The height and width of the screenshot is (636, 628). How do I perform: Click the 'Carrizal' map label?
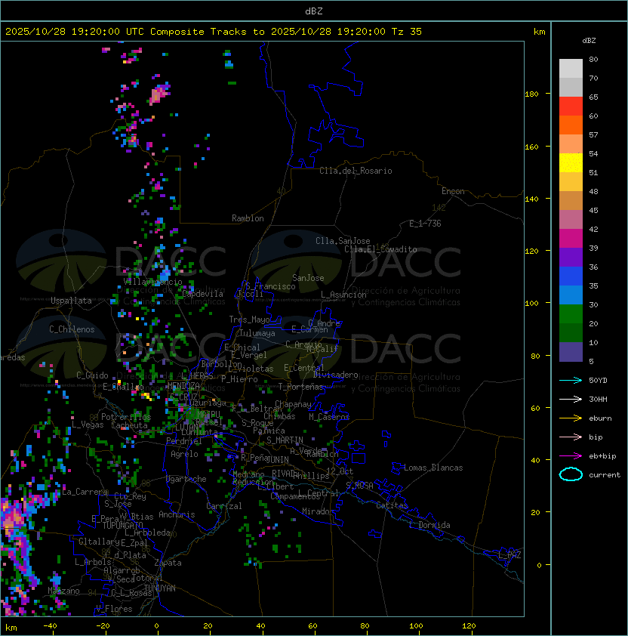[223, 506]
